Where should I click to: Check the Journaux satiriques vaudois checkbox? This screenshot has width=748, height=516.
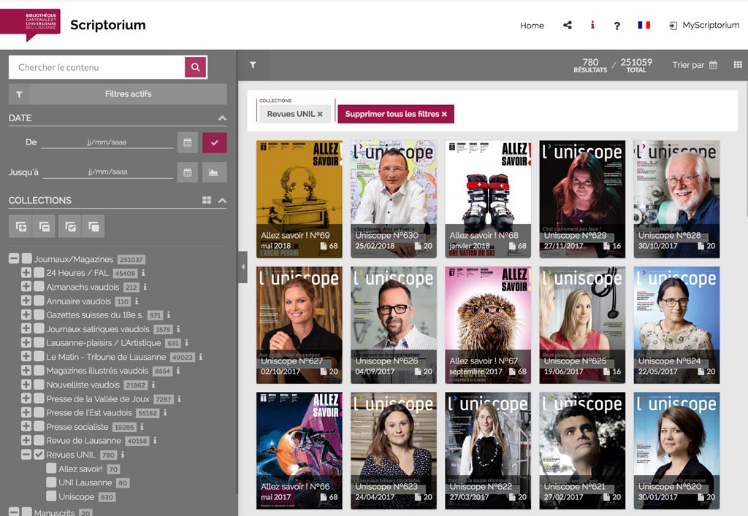(39, 328)
